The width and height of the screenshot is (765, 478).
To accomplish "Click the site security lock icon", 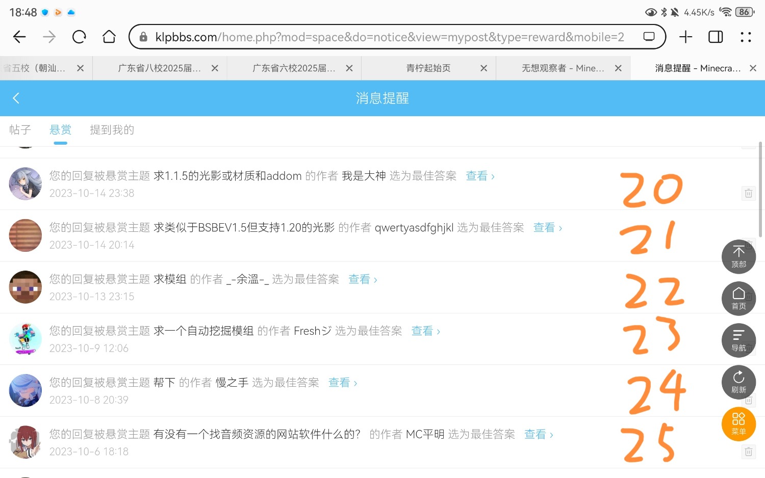I will (x=143, y=37).
